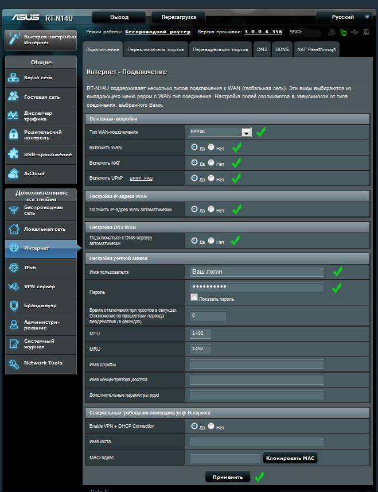The image size is (378, 492).
Task: Click the Клонировать MAC button
Action: tap(290, 458)
